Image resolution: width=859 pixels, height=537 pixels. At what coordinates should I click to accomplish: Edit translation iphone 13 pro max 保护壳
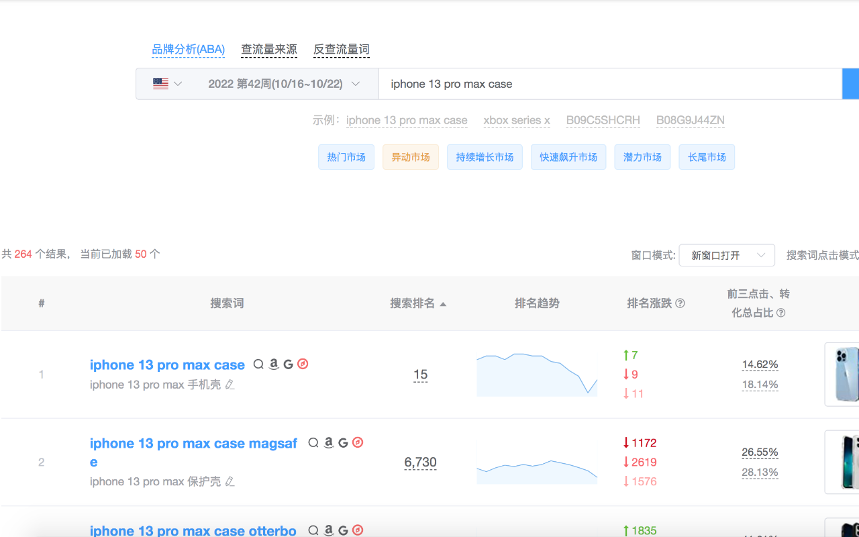click(230, 481)
